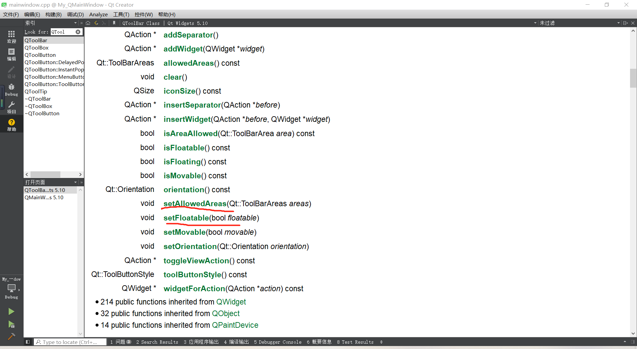Follow the insertWidget link

[x=187, y=119]
